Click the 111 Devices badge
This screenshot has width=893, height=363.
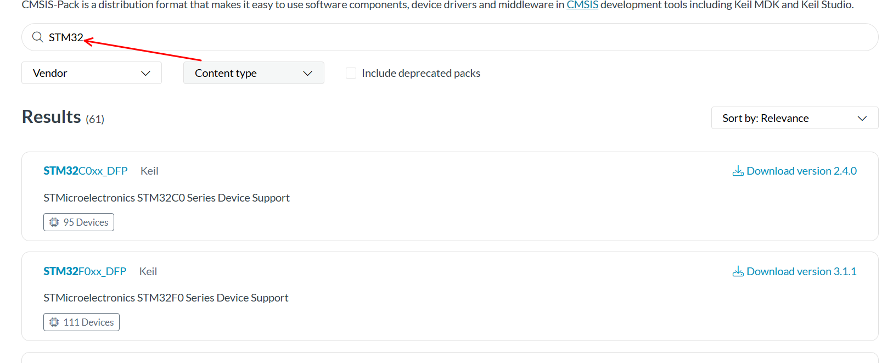point(81,322)
